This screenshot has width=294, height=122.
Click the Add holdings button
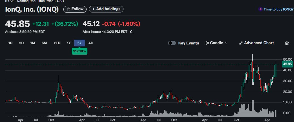point(106,9)
